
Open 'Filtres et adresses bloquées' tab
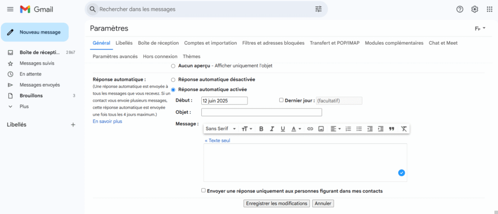coord(273,43)
